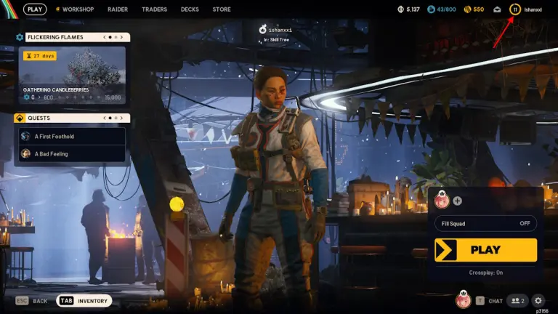
Task: Click the gold currency icon beside 550
Action: (468, 9)
